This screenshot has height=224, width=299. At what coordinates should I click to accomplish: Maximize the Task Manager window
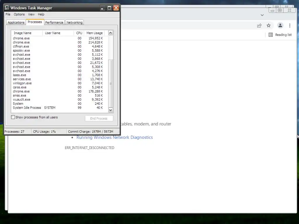coord(109,8)
